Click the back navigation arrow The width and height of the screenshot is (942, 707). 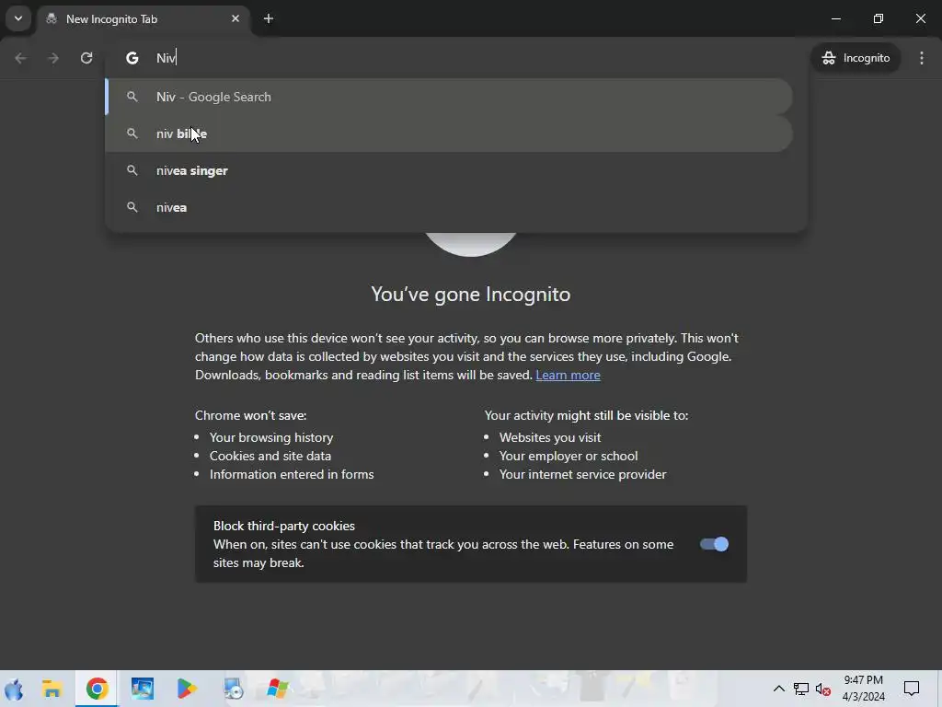[20, 58]
